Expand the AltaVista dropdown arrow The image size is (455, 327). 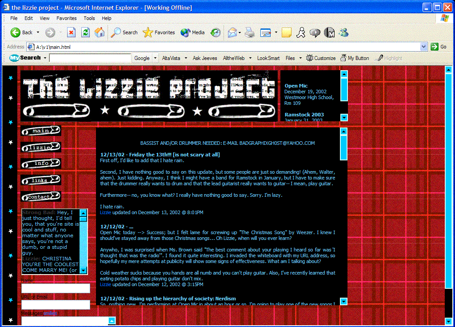[x=186, y=58]
